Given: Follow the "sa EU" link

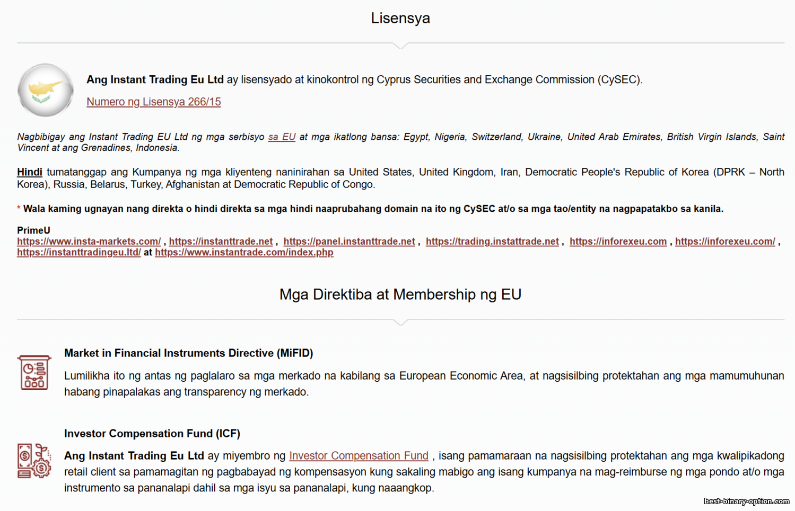Looking at the screenshot, I should click(282, 137).
